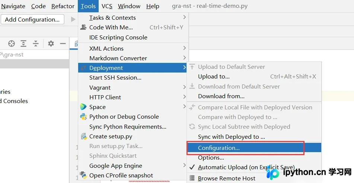
Task: Click Code With Me people icon
Action: click(x=83, y=27)
